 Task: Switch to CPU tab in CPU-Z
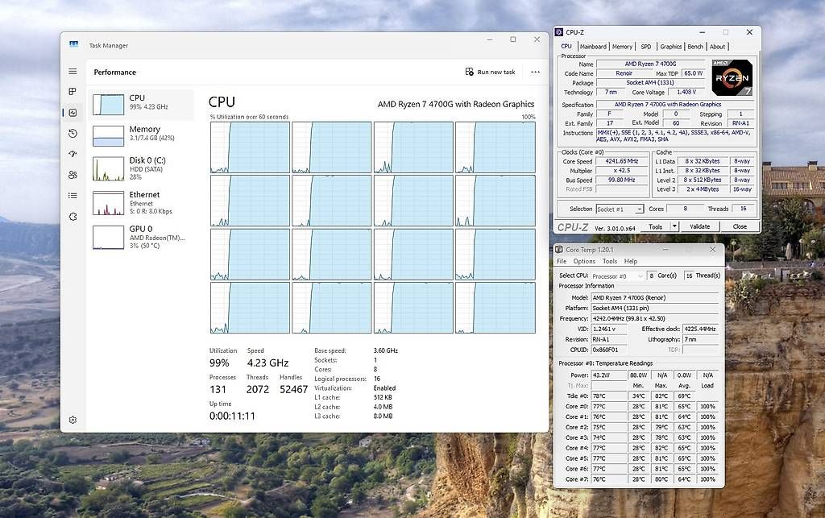(x=566, y=46)
